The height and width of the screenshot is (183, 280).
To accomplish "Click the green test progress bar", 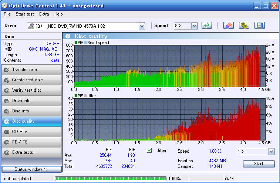I will 111,179.
